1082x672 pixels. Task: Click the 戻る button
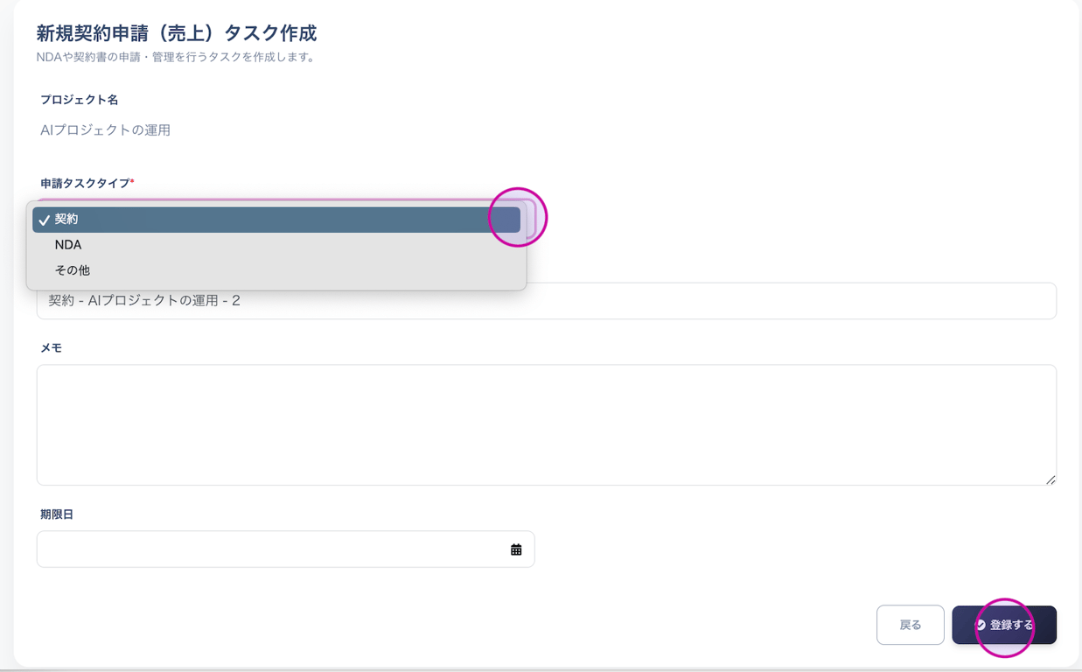coord(910,625)
